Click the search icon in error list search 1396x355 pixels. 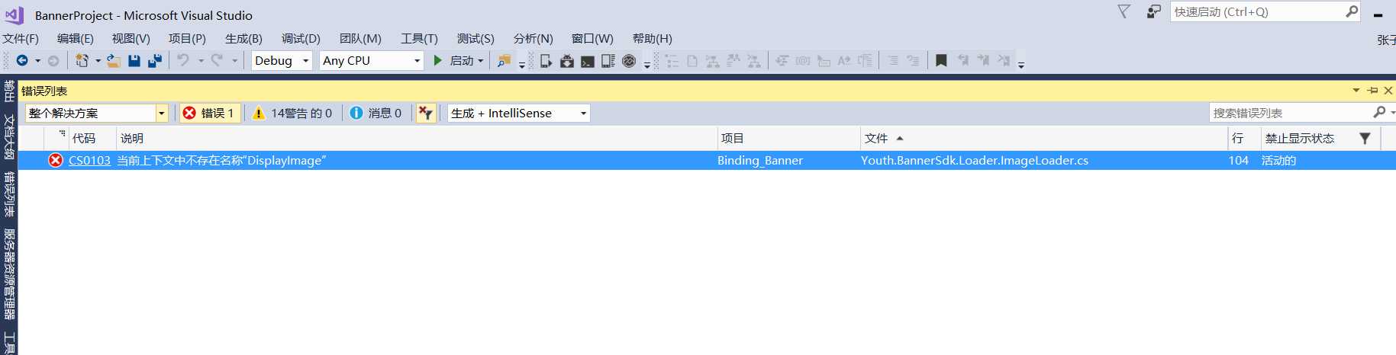point(1379,113)
